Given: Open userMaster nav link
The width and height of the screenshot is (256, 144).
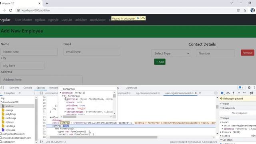Looking at the screenshot, I should point(98,20).
